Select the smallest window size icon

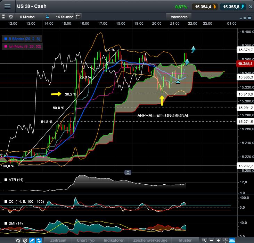241,18
